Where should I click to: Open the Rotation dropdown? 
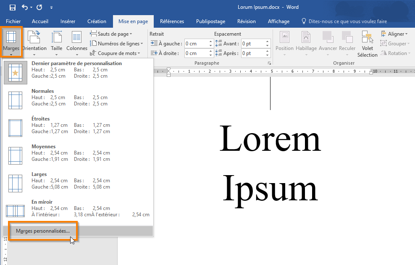[x=395, y=53]
